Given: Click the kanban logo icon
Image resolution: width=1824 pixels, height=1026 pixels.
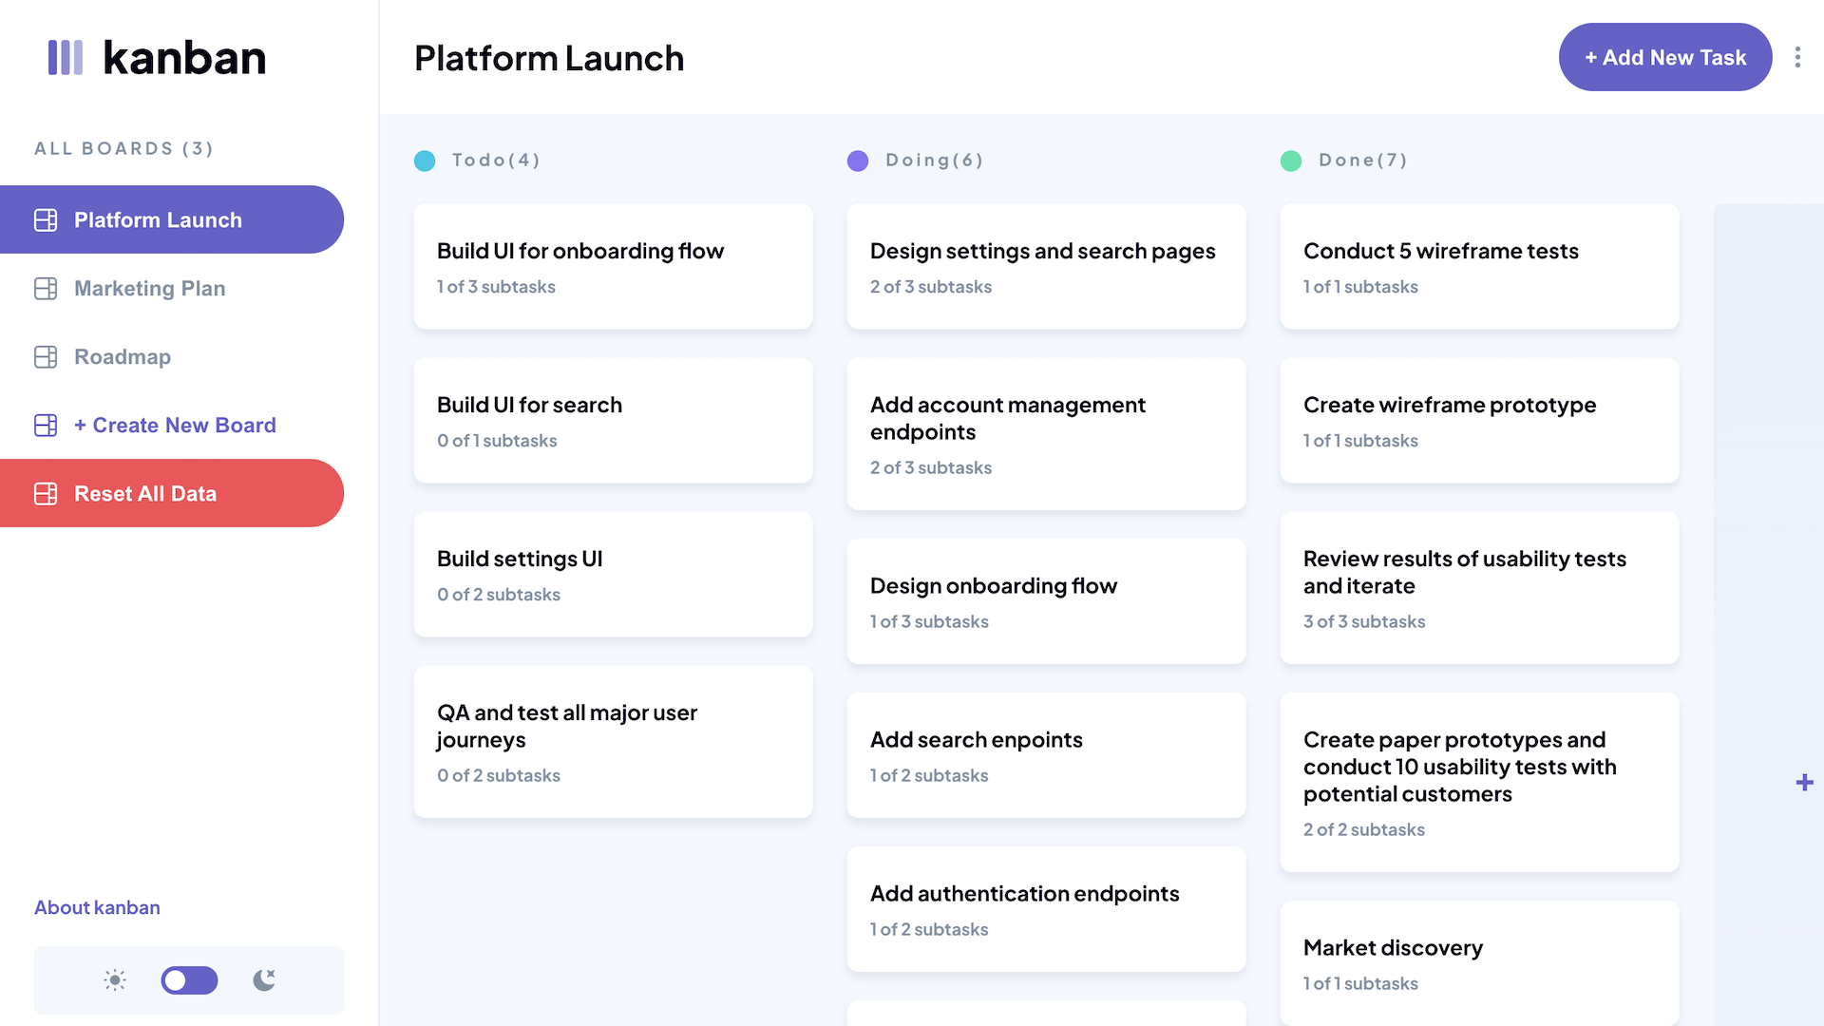Looking at the screenshot, I should pyautogui.click(x=66, y=58).
